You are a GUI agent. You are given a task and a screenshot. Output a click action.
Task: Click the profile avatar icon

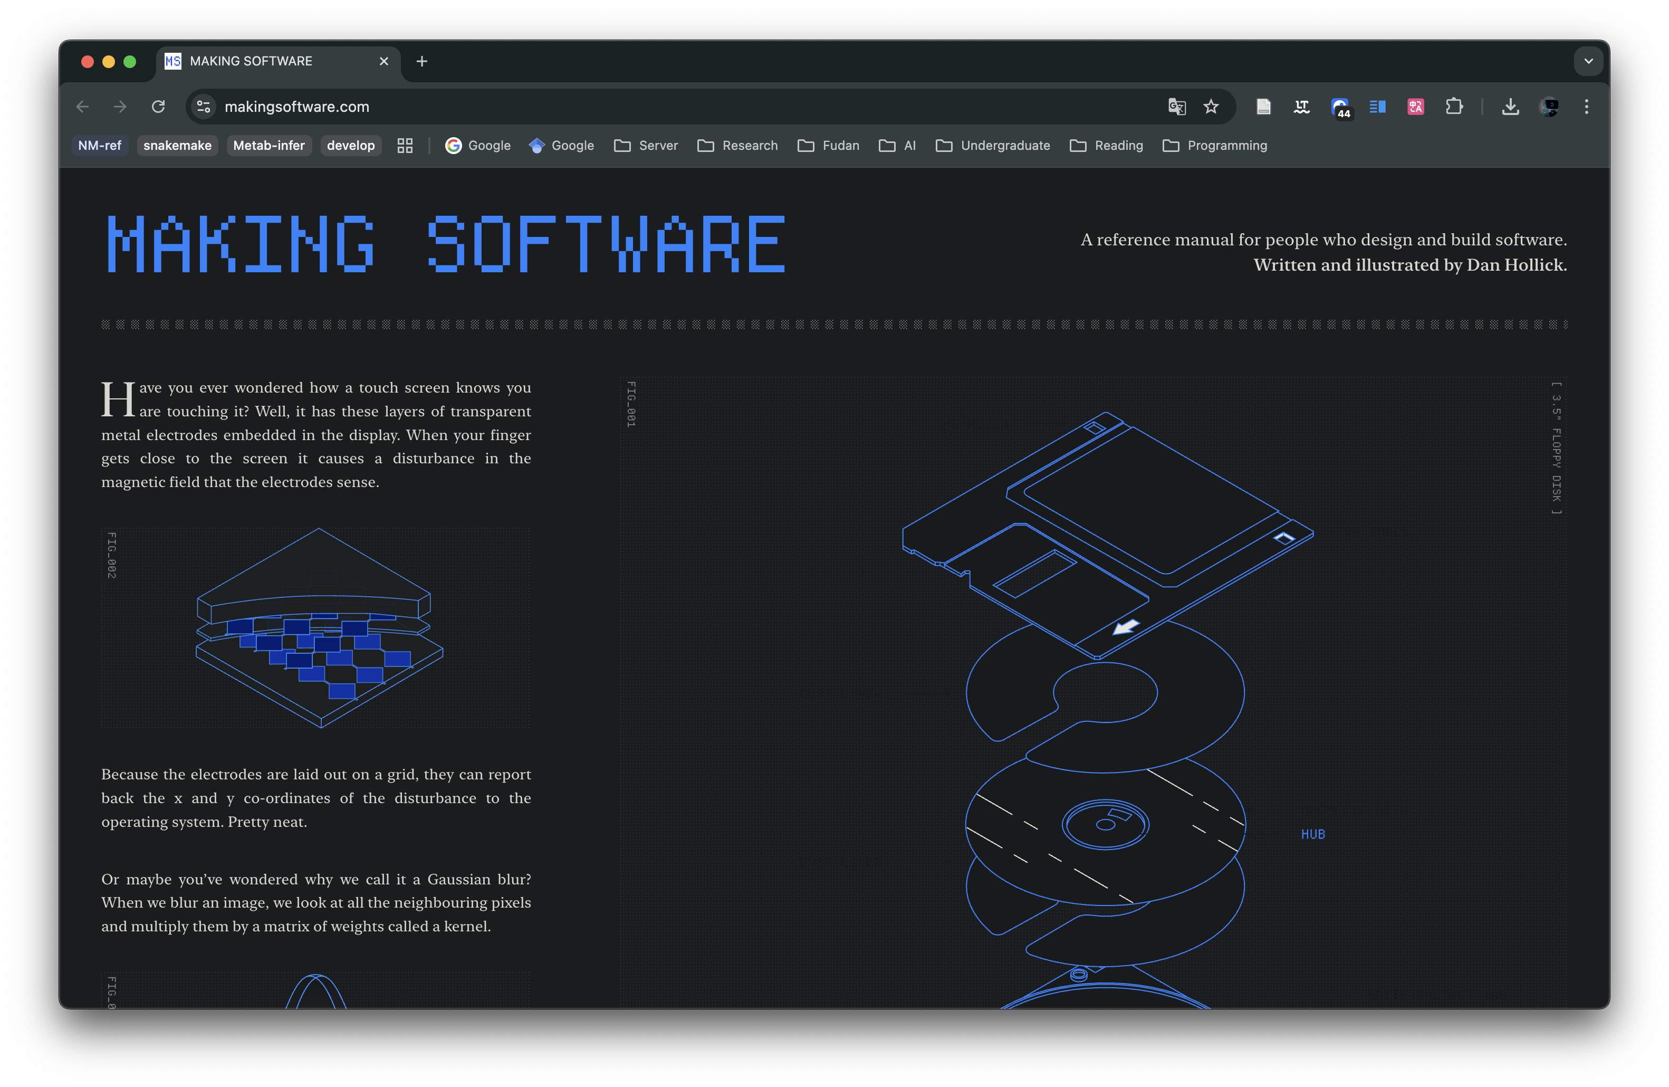pyautogui.click(x=1549, y=107)
